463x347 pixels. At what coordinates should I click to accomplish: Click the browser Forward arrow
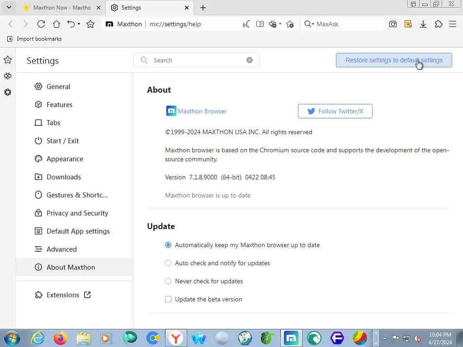point(26,24)
